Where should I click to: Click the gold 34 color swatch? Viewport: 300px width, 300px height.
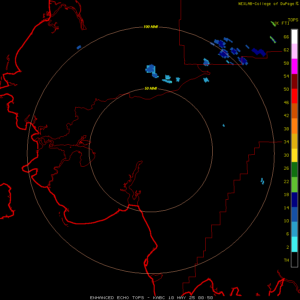coord(294,141)
